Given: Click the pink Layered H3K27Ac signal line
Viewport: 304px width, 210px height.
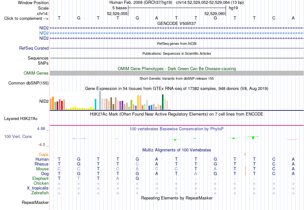Looking at the screenshot, I should pos(177,125).
